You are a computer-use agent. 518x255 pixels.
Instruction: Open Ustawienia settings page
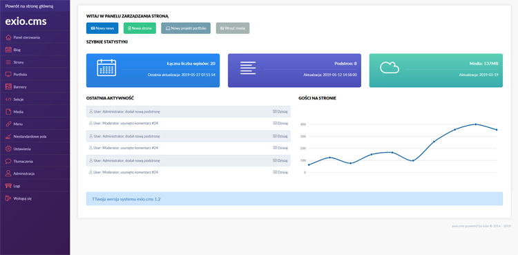point(35,149)
